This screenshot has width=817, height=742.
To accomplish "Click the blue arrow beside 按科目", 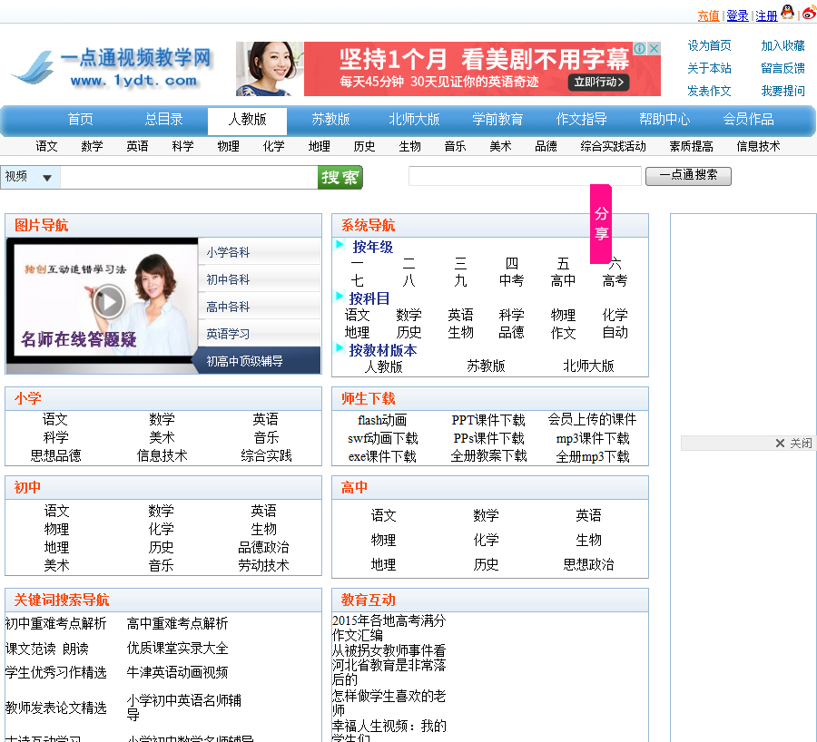I will (340, 297).
